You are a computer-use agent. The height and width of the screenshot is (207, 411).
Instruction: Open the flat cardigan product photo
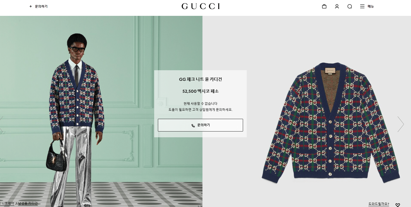point(331,123)
